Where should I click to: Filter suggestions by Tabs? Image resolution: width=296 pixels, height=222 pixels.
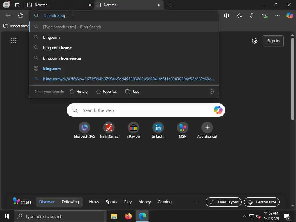click(132, 92)
